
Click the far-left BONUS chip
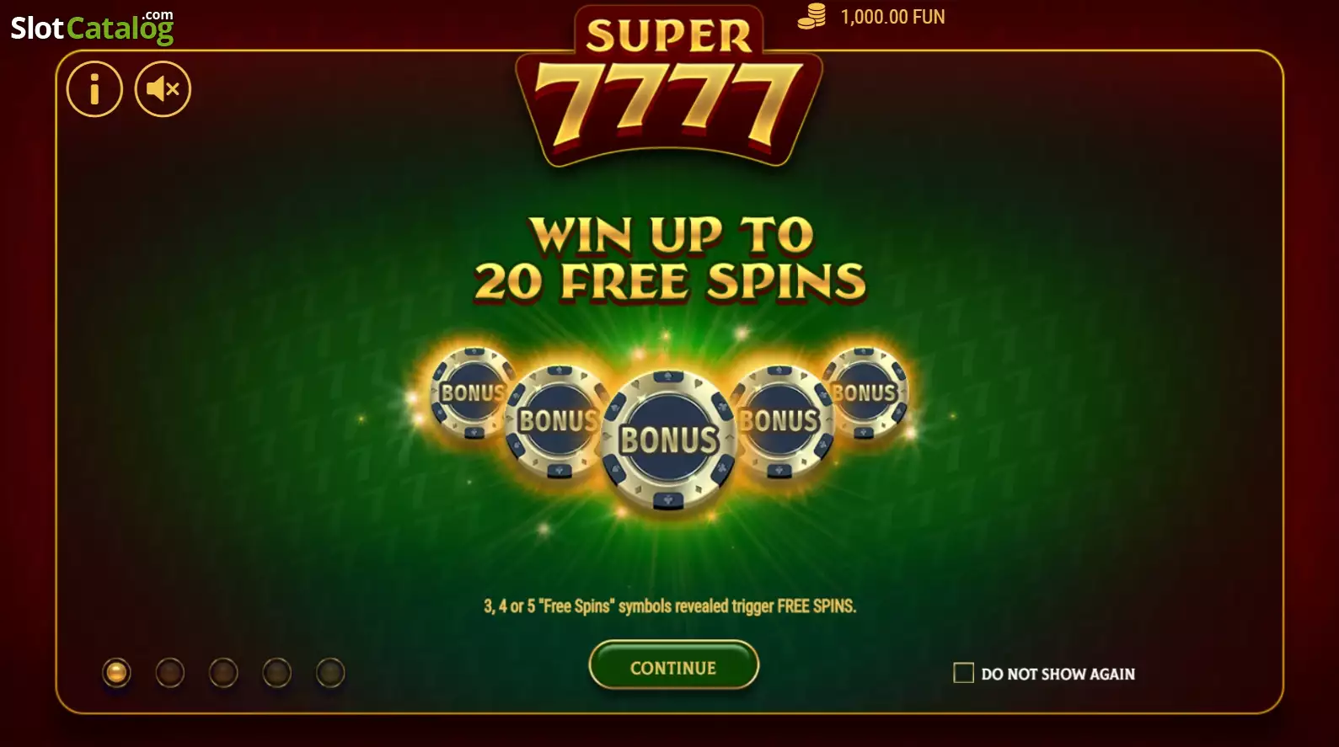(472, 392)
